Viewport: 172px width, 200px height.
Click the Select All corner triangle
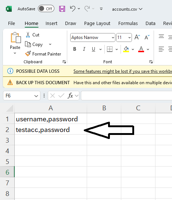tap(9, 108)
